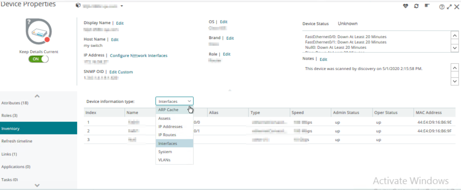This screenshot has width=461, height=190.
Task: Select the Inventory section
Action: click(x=38, y=128)
